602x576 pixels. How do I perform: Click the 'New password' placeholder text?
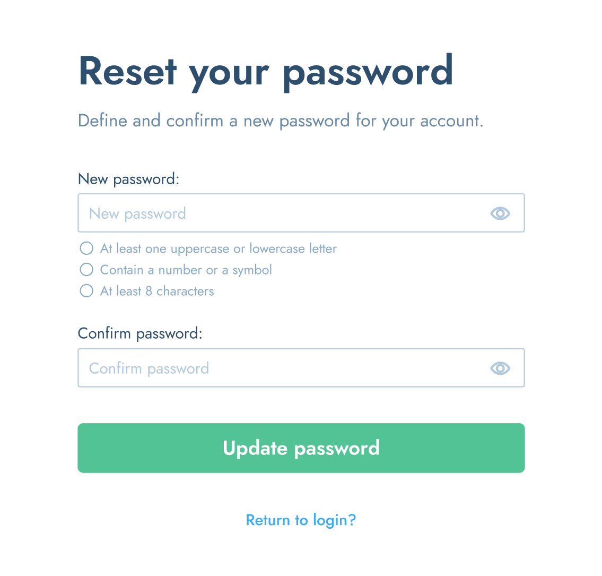(x=137, y=213)
